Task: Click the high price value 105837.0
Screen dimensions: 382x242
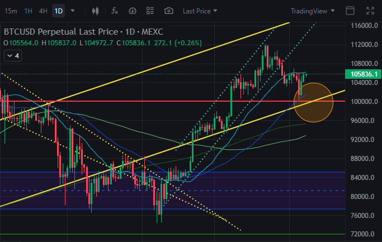Action: click(x=62, y=43)
